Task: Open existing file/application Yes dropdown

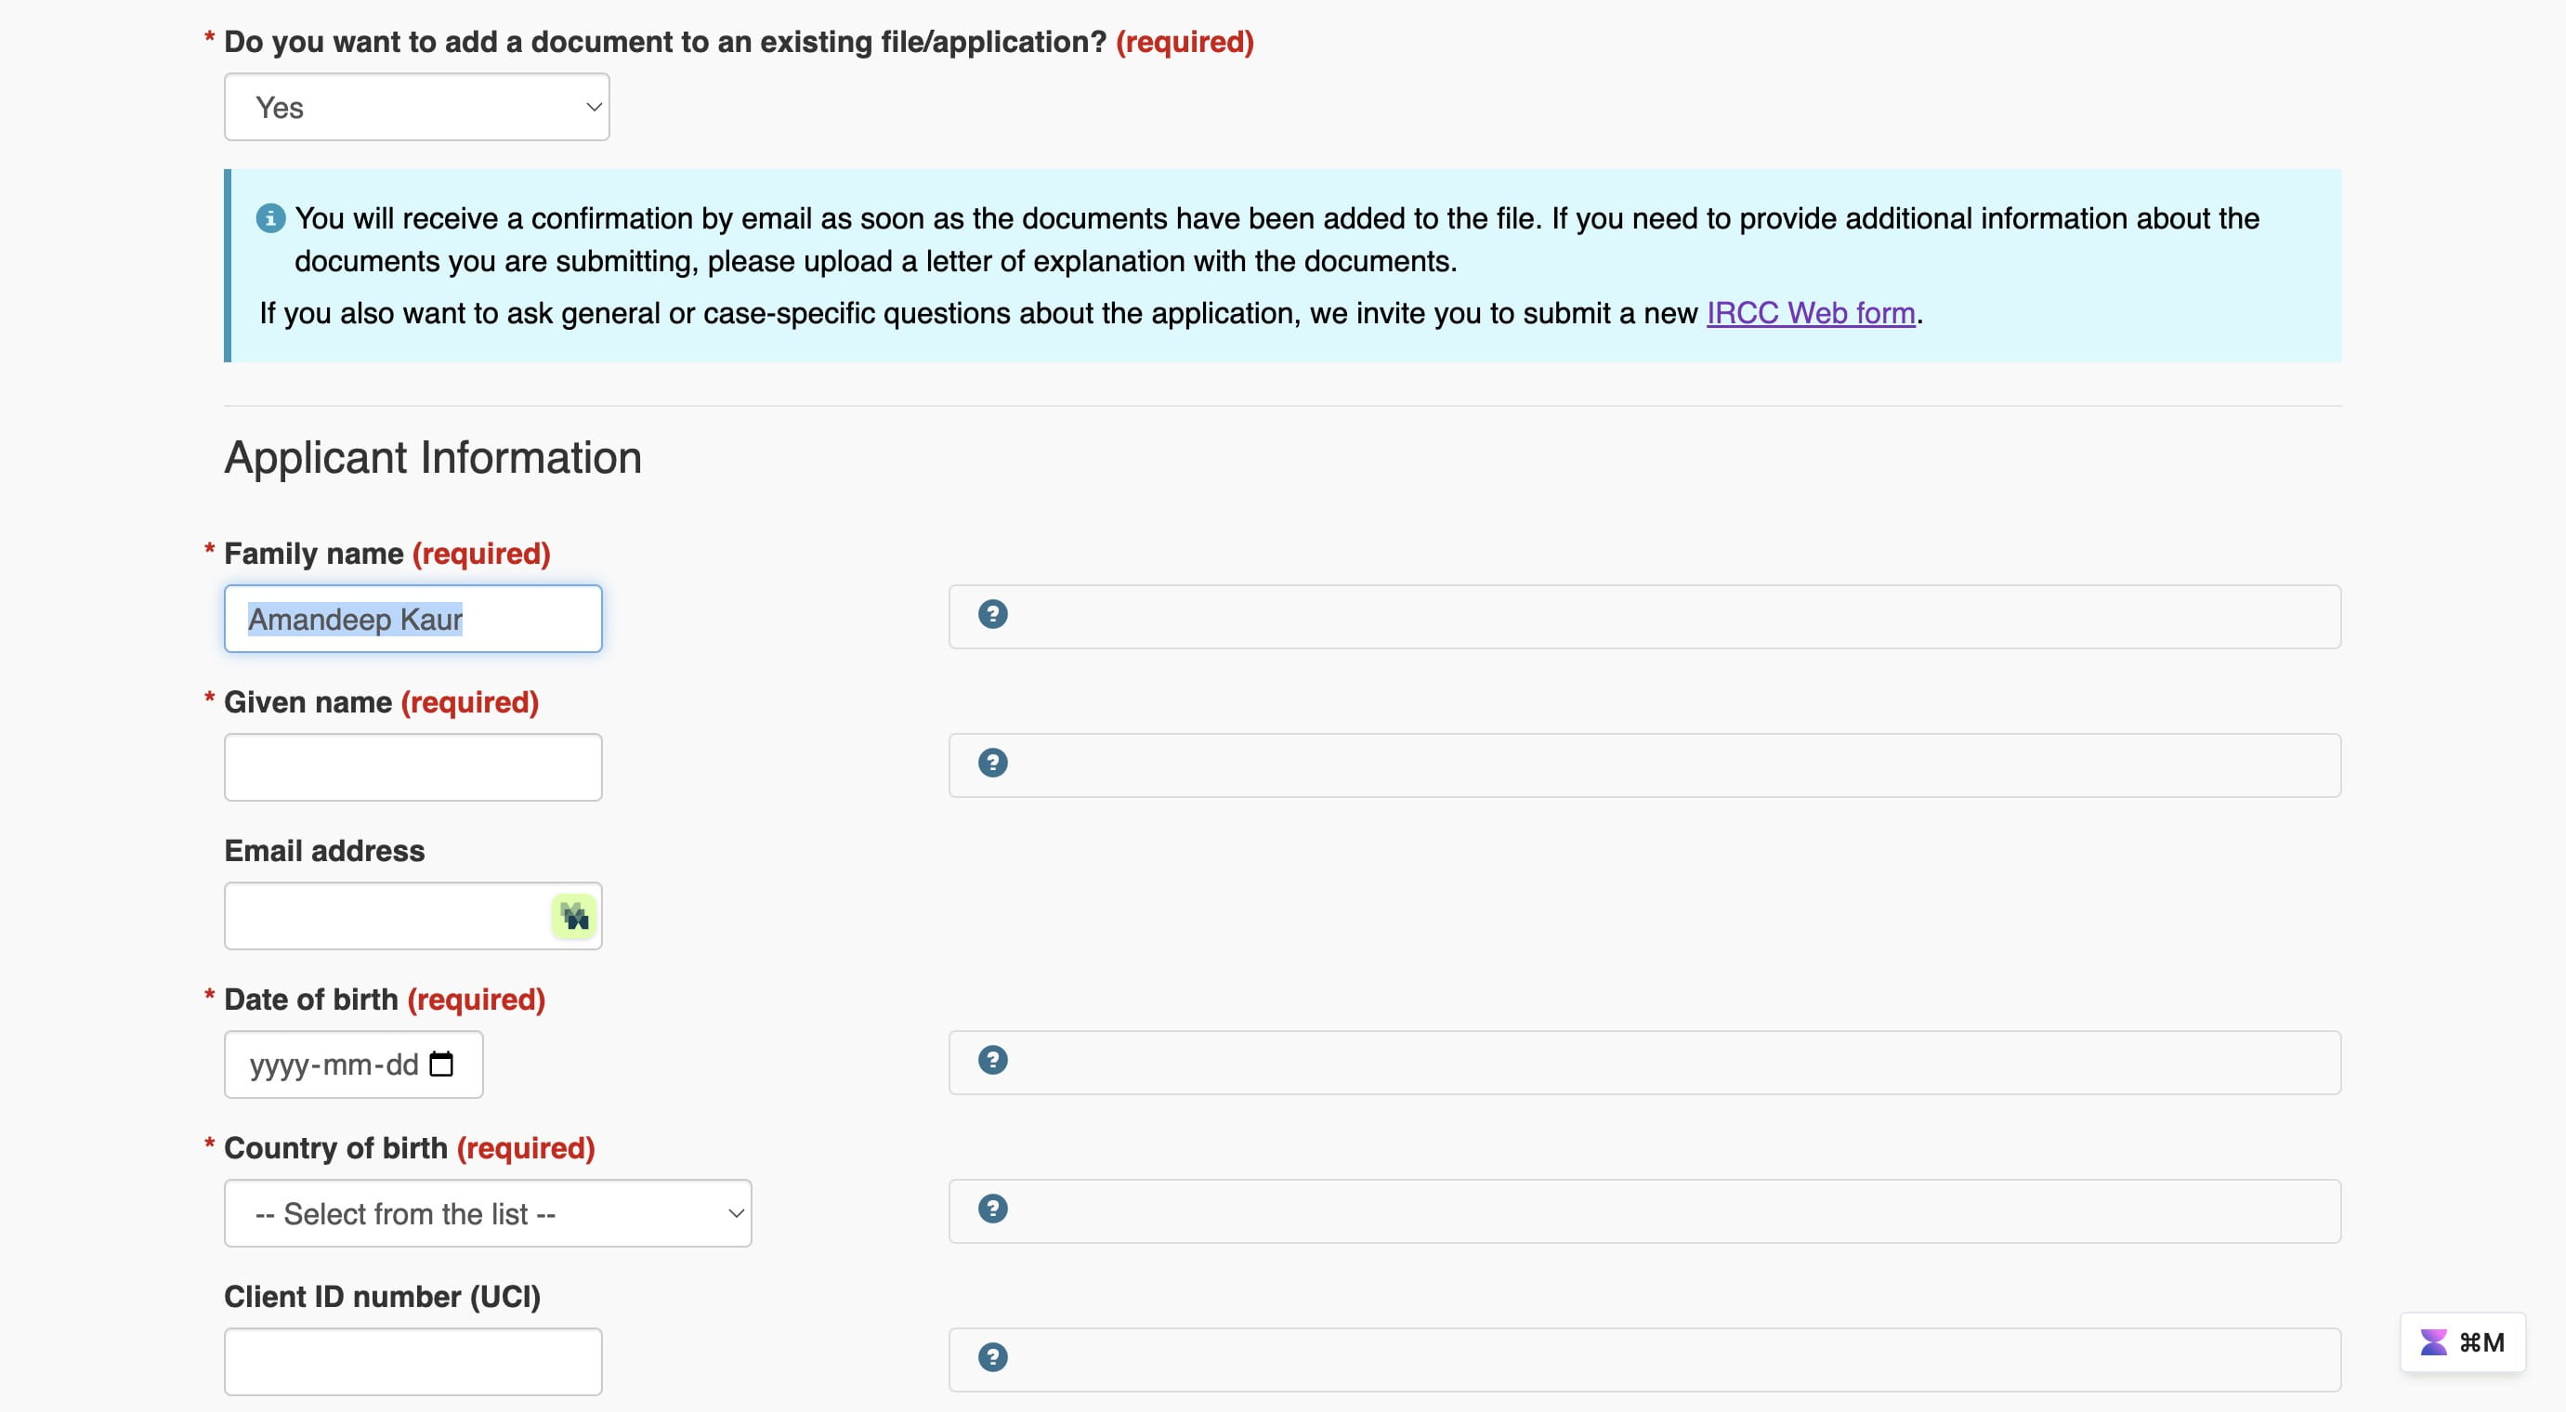Action: (416, 107)
